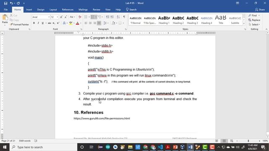Screen dimensions: 269x151
Task: Justify the paragraph text
Action: [99, 23]
